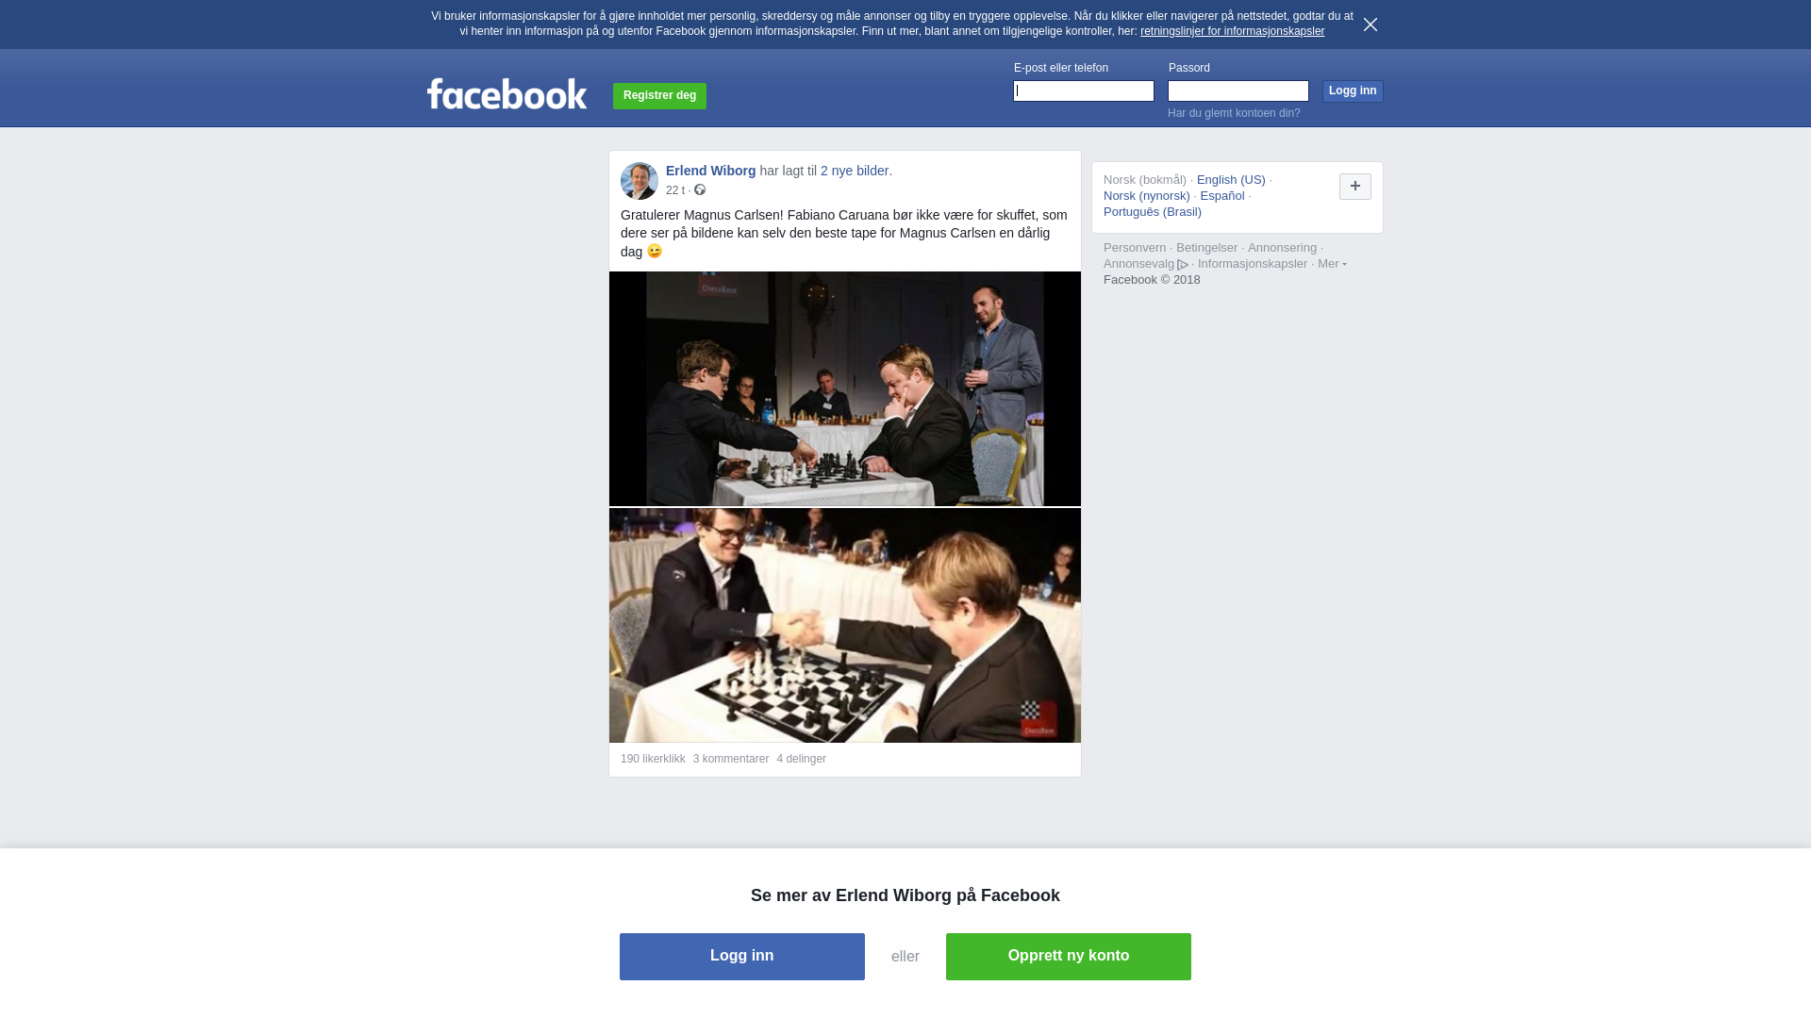The image size is (1811, 1018).
Task: Click the Facebook logo
Action: pos(507,94)
